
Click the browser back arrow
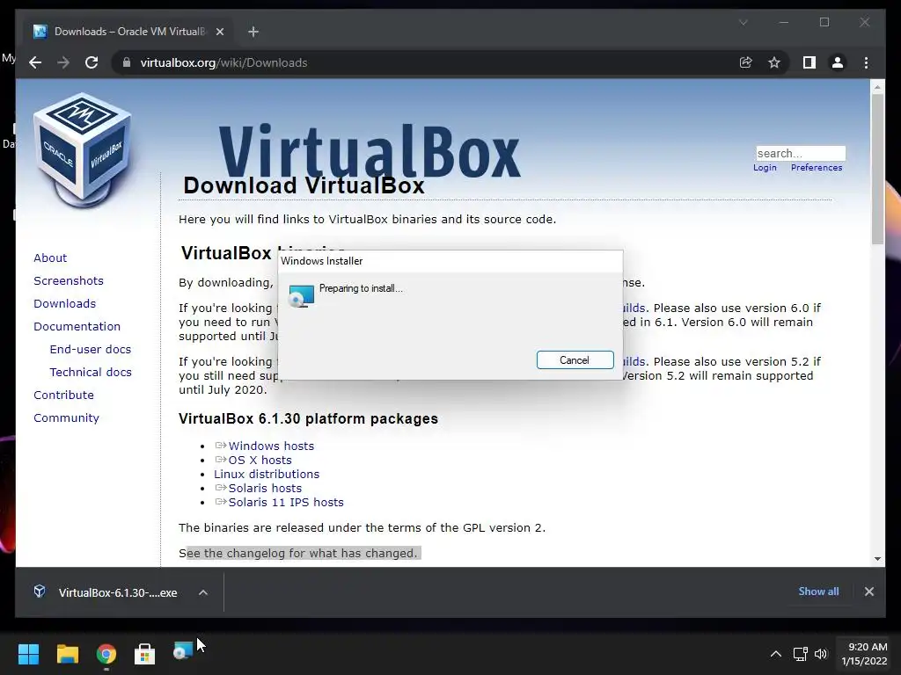click(35, 62)
